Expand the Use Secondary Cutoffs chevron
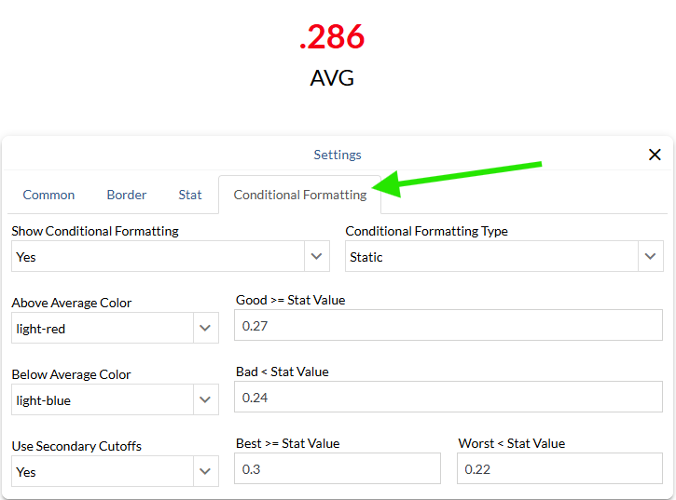The height and width of the screenshot is (500, 676). (205, 471)
